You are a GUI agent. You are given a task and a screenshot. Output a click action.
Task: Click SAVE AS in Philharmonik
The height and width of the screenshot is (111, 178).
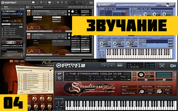coord(33,92)
